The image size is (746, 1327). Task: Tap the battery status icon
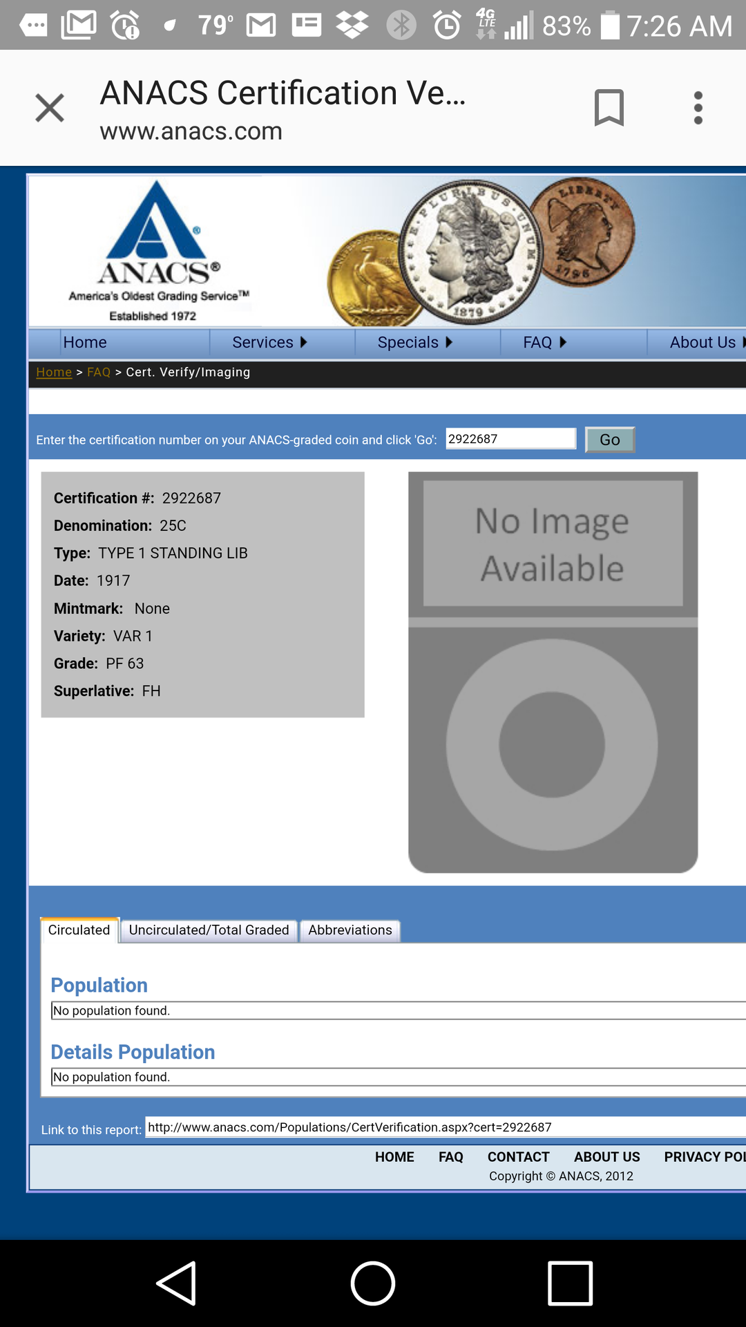click(x=610, y=25)
